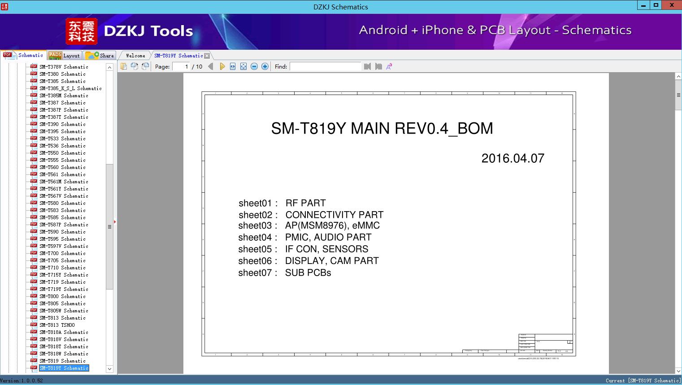Click the DZKJ app icon in title bar

[4, 6]
